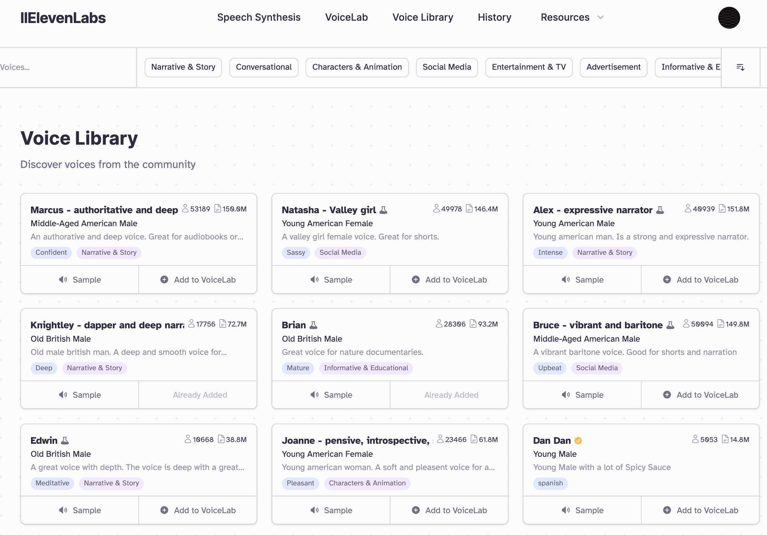Click the users icon on Knightley card
The width and height of the screenshot is (767, 535).
[191, 324]
